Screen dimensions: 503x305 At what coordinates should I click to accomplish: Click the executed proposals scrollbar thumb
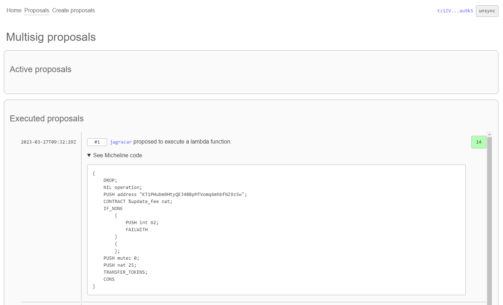[x=489, y=221]
